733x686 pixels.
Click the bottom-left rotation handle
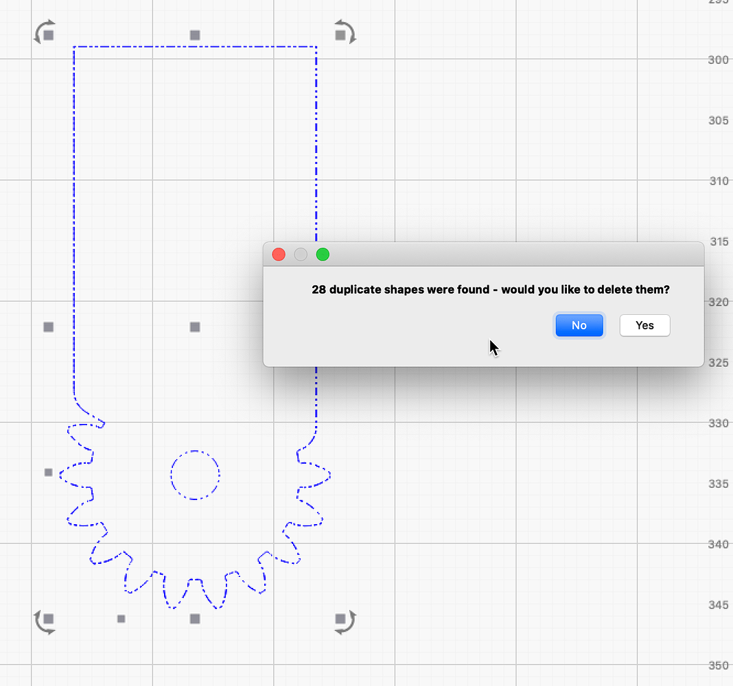(44, 622)
